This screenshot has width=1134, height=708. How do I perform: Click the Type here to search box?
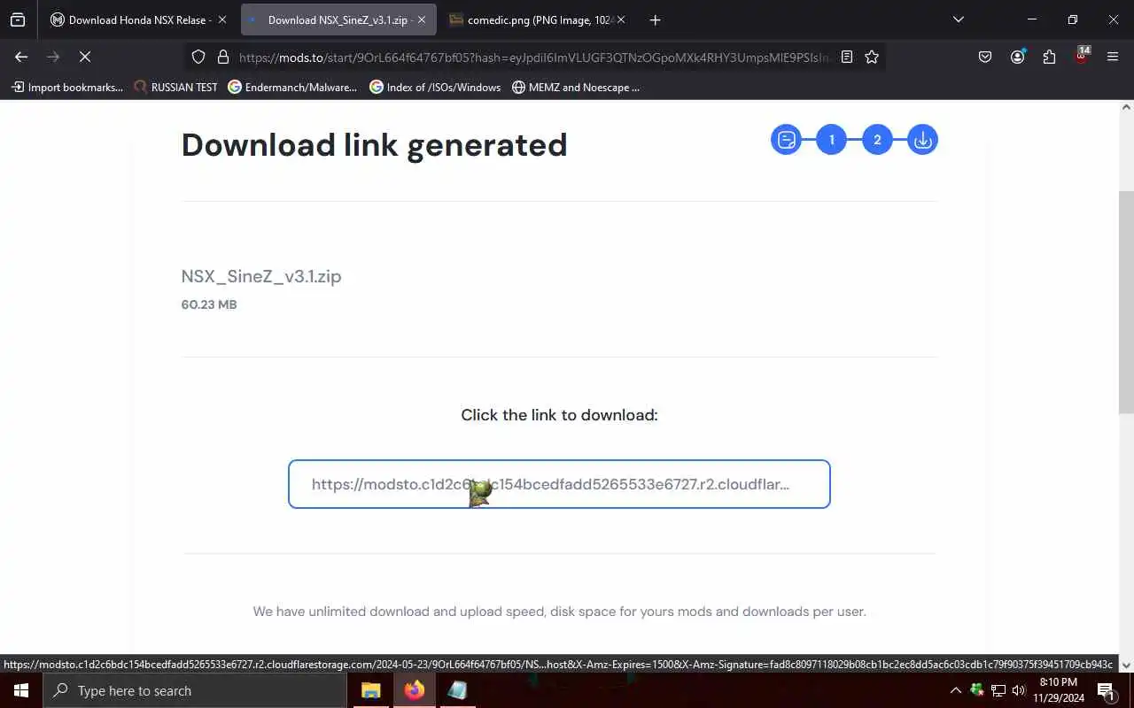(195, 690)
